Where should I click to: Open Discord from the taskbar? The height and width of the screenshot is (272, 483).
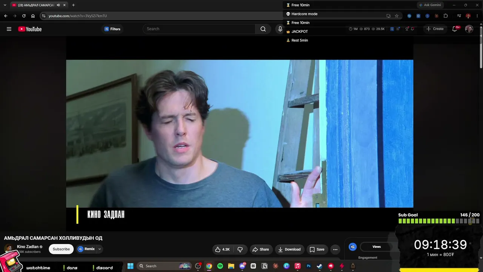242,266
